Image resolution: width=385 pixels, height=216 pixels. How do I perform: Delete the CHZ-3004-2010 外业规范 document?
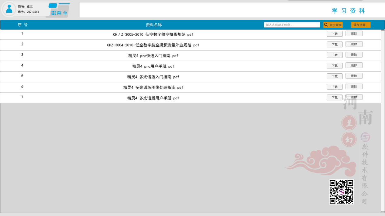[354, 44]
